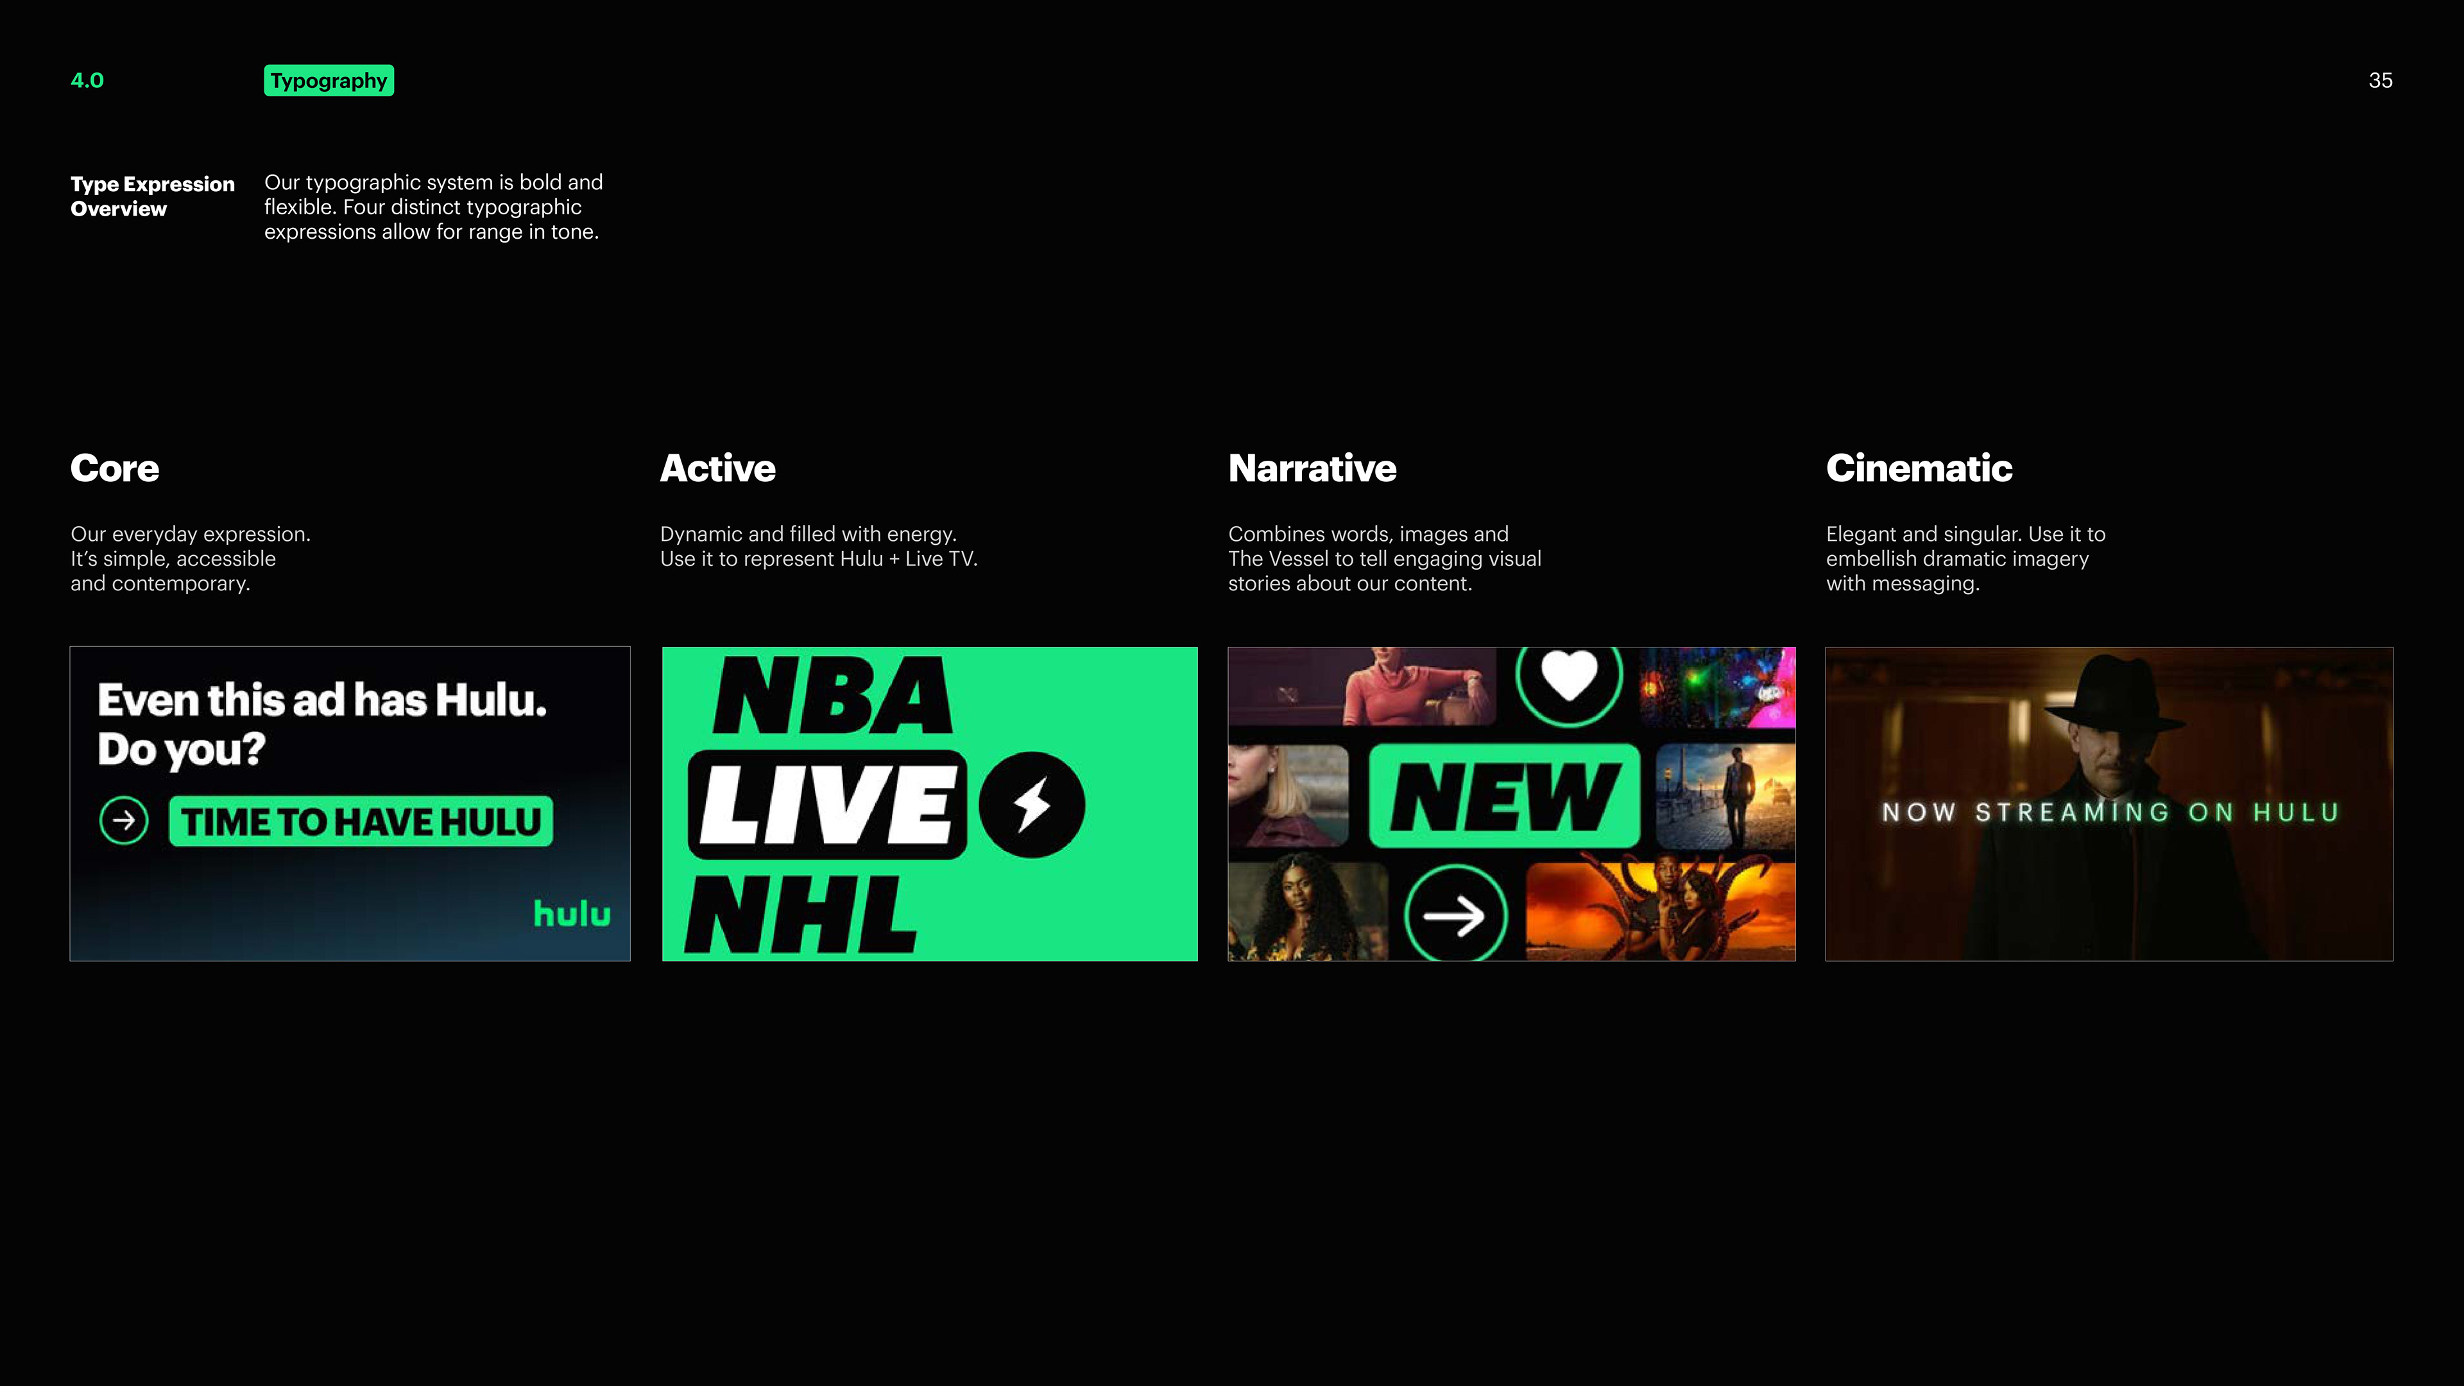Select the Core heading
Image resolution: width=2464 pixels, height=1386 pixels.
click(115, 468)
